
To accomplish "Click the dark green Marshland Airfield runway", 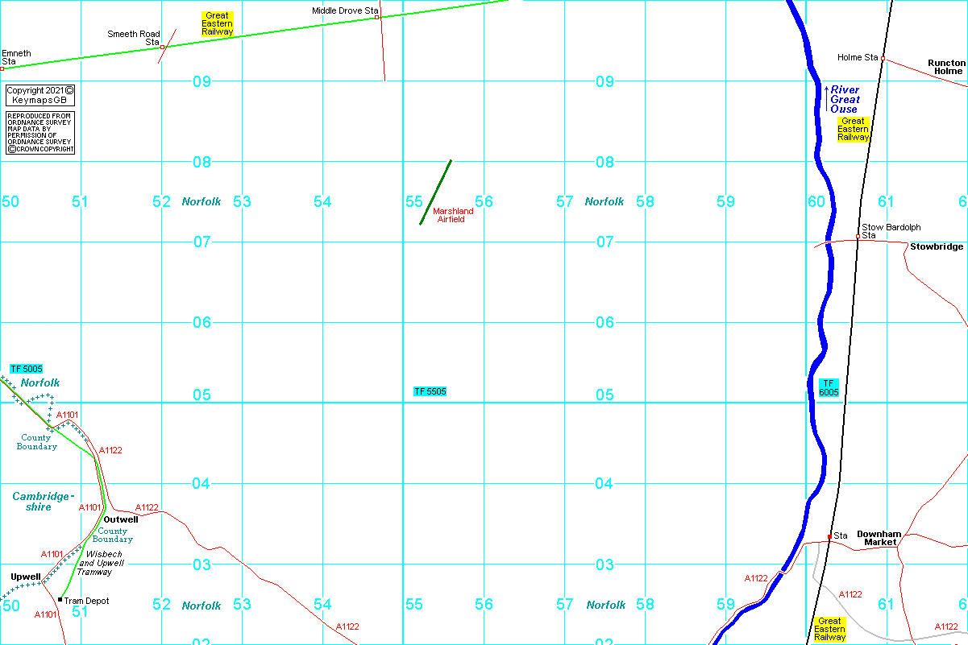I will (435, 192).
